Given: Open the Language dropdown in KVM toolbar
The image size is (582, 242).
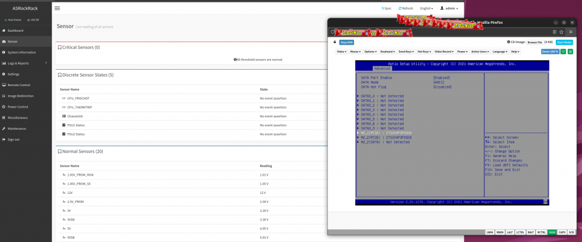Looking at the screenshot, I should [501, 52].
